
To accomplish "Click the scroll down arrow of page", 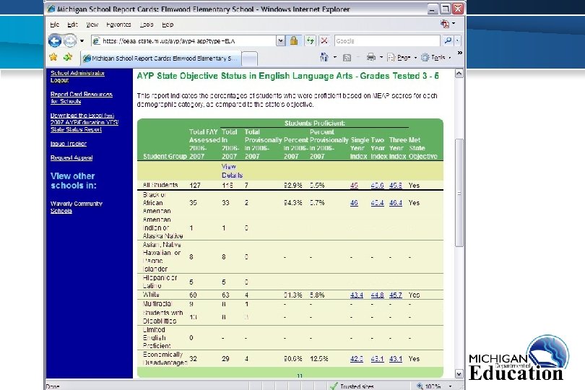I will pyautogui.click(x=459, y=373).
